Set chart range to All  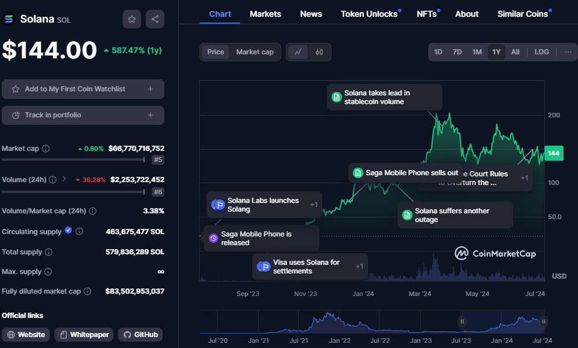pos(516,52)
